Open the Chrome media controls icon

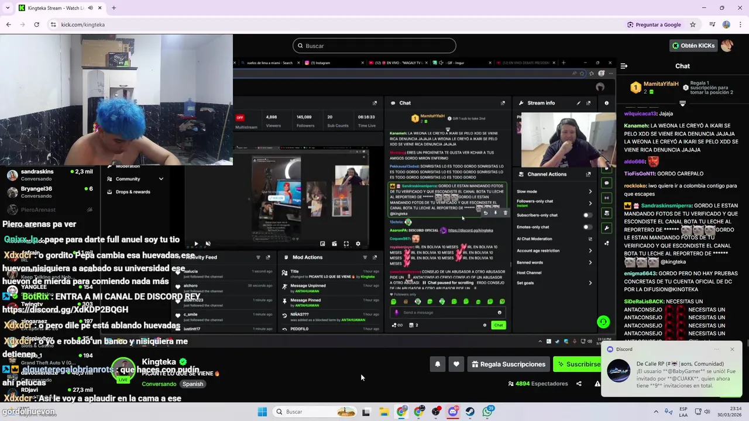712,25
